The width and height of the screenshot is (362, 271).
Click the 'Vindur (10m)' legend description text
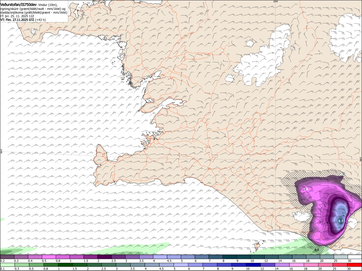(48, 5)
